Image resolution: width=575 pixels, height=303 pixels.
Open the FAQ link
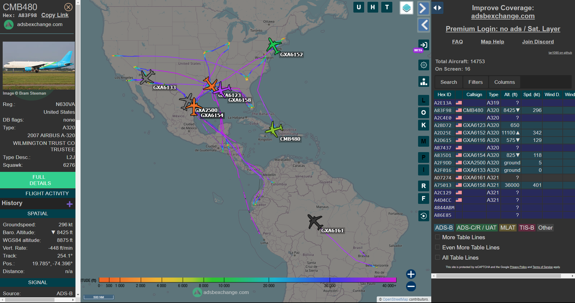coord(457,42)
